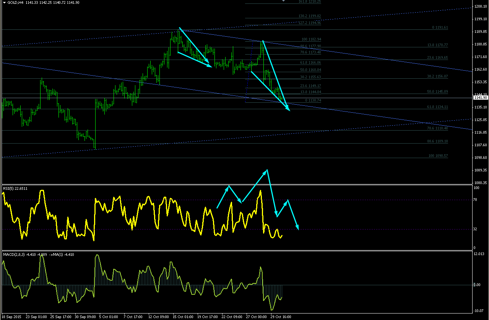Click the Fibonacci label 0 1191.61

pos(440,27)
